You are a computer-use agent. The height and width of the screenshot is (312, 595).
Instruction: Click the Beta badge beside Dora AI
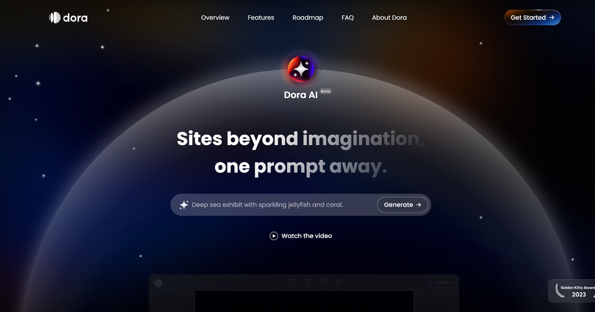point(326,91)
